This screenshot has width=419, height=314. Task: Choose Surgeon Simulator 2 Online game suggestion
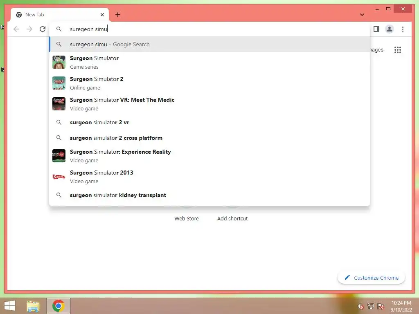(210, 83)
